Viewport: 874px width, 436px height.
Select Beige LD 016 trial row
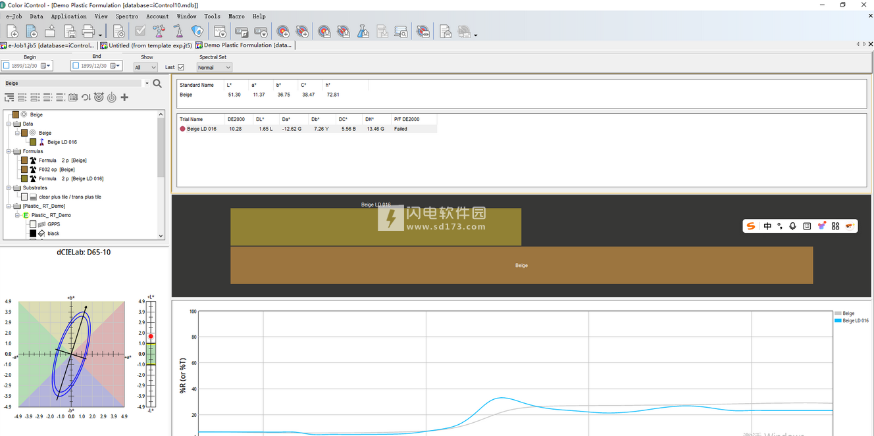pyautogui.click(x=201, y=129)
